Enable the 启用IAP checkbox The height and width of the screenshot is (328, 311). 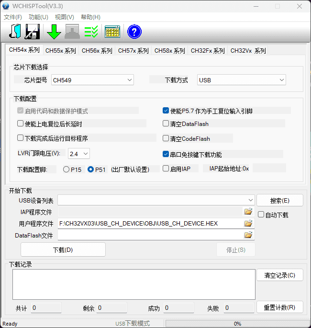pyautogui.click(x=166, y=169)
